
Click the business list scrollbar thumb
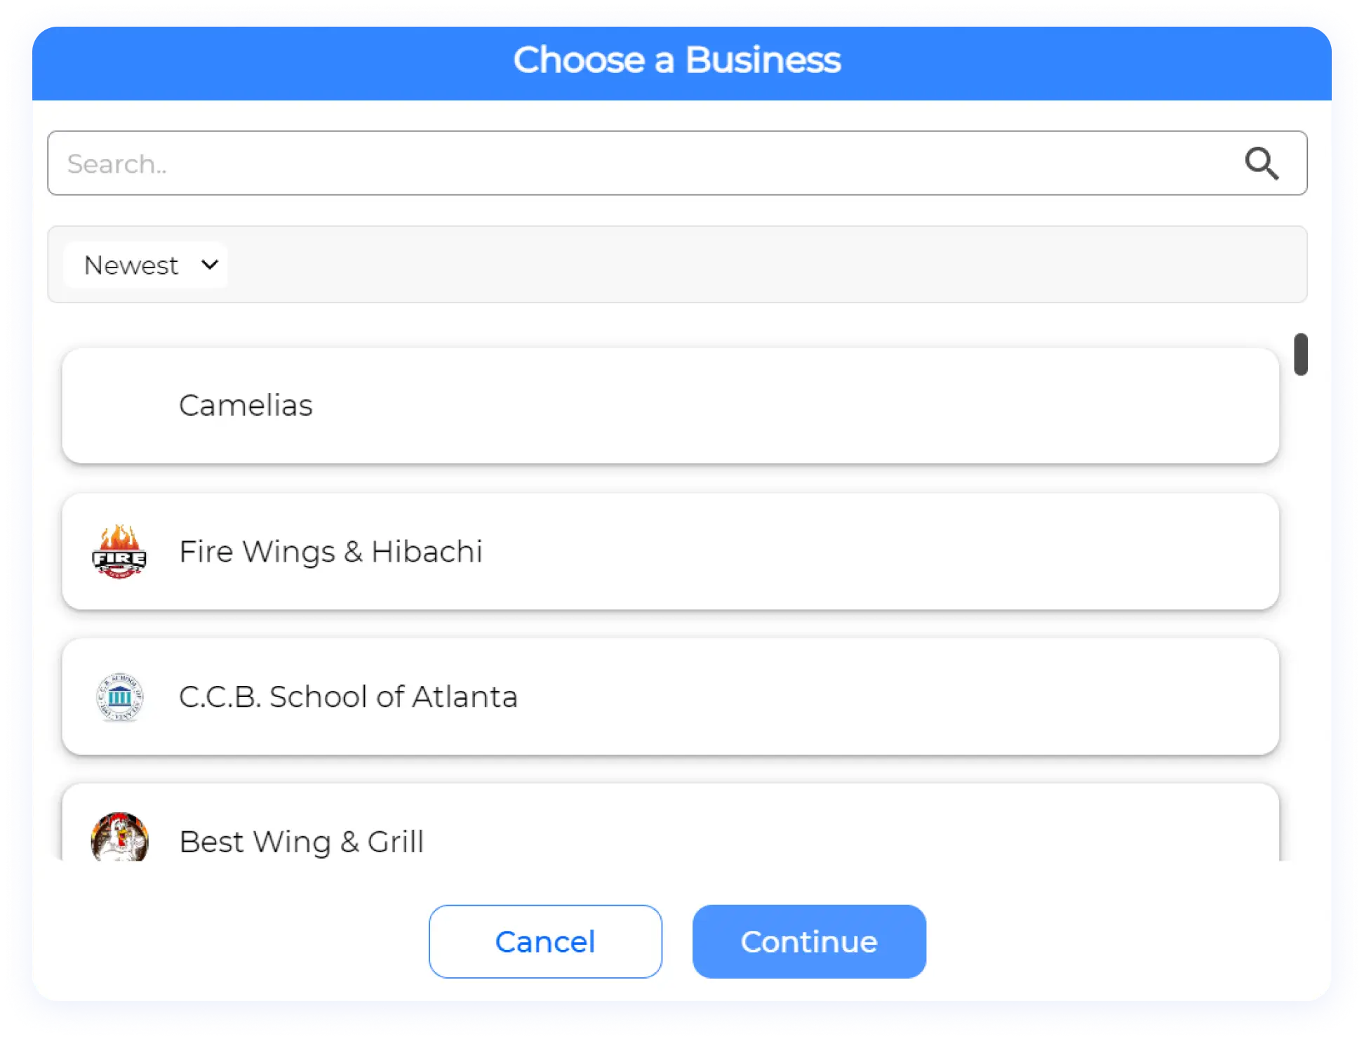point(1301,355)
